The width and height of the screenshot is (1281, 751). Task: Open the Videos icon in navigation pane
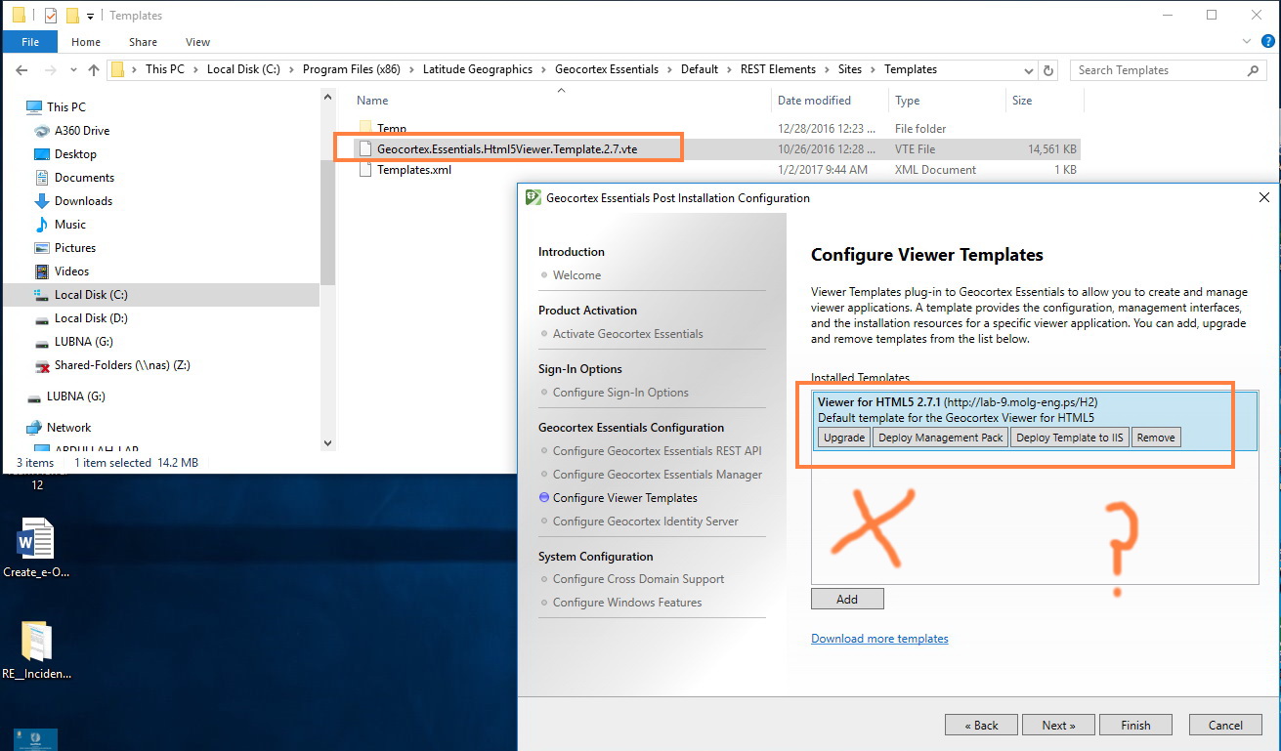42,271
